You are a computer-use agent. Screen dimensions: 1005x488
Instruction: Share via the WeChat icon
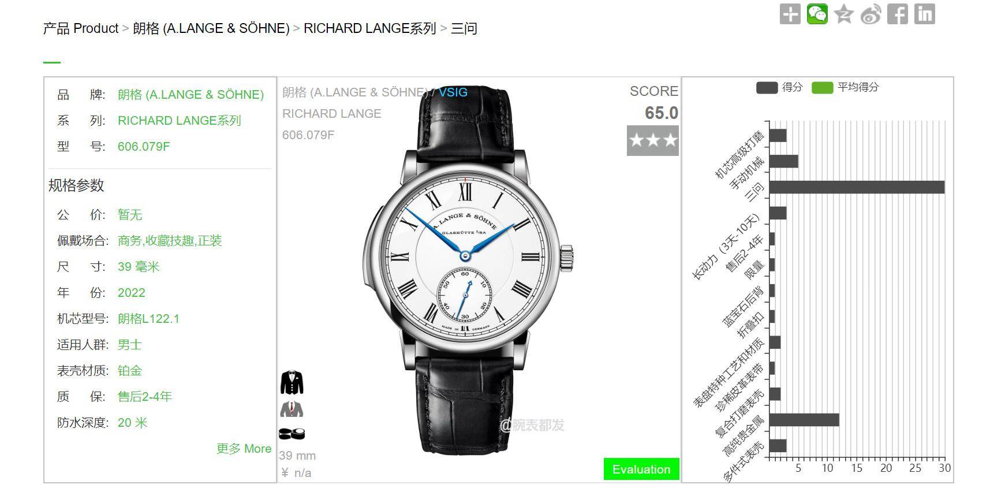[817, 14]
